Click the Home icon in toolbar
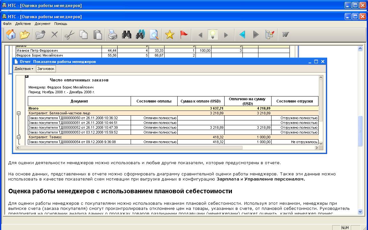This screenshot has width=368, height=230. 11,34
